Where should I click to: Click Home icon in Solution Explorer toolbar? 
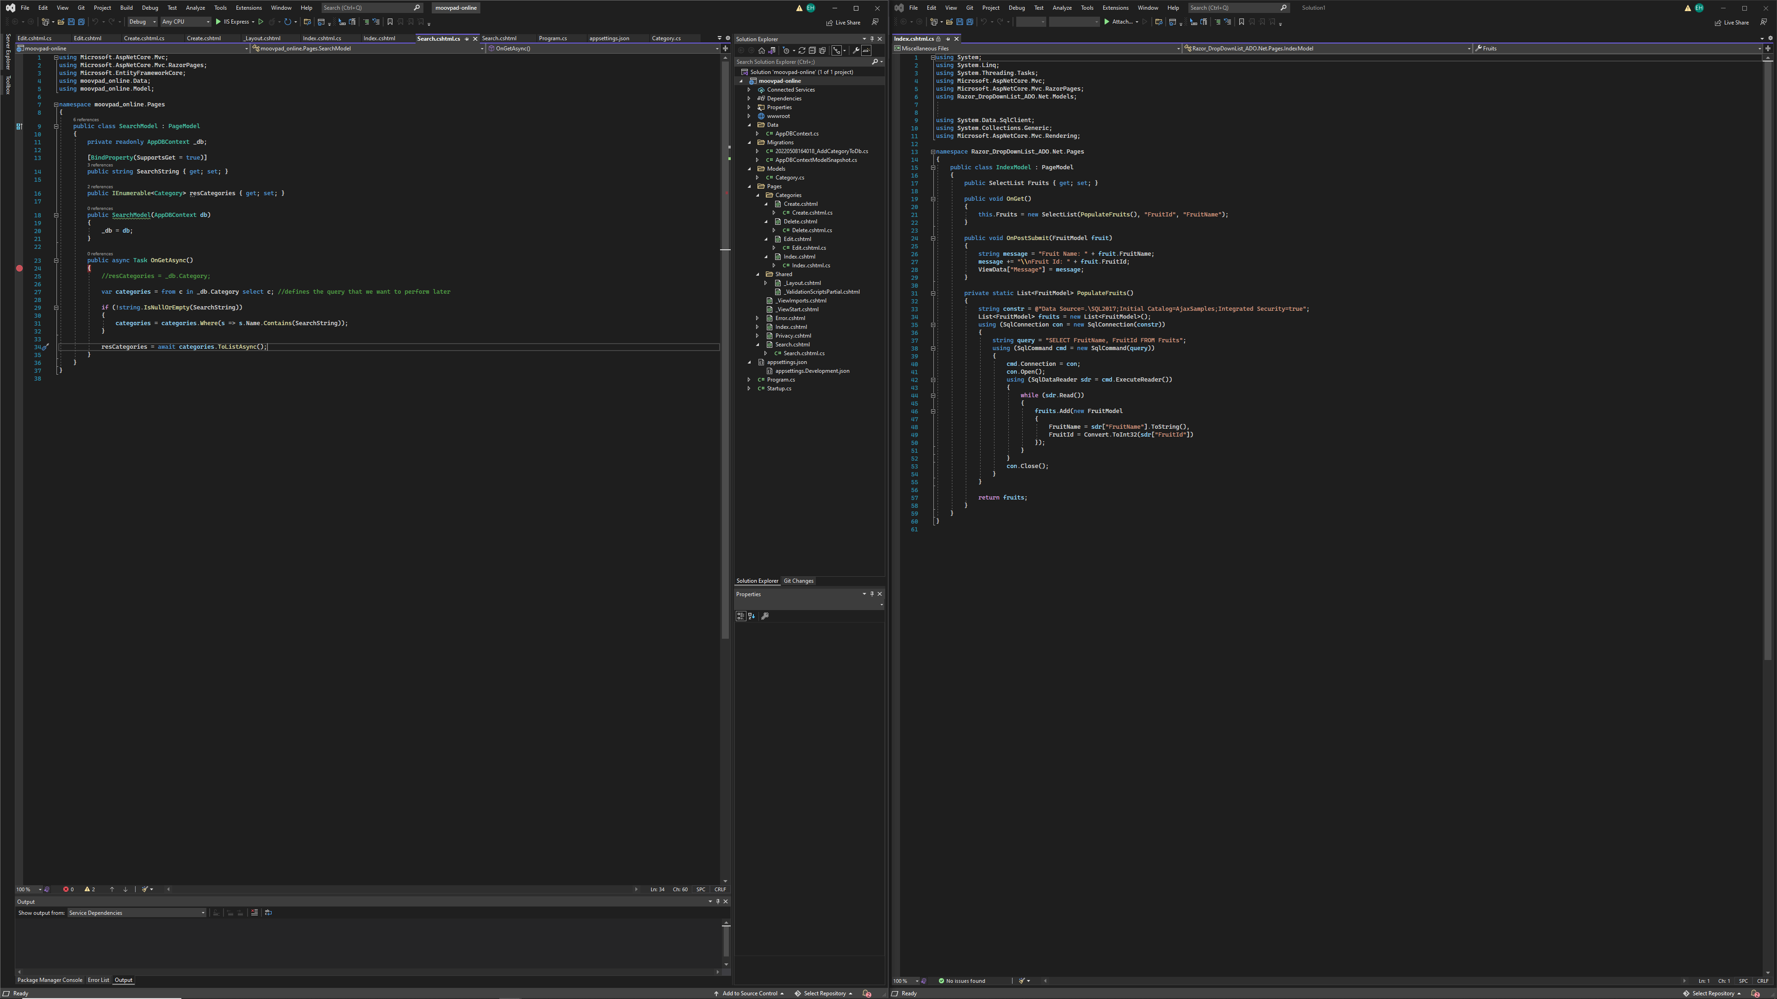(x=762, y=50)
